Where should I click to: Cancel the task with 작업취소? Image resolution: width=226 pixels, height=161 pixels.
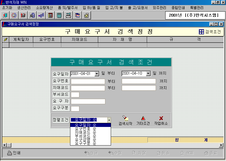tap(161, 120)
